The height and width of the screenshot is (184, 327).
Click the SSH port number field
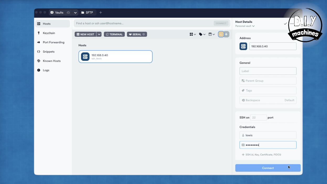pos(258,118)
